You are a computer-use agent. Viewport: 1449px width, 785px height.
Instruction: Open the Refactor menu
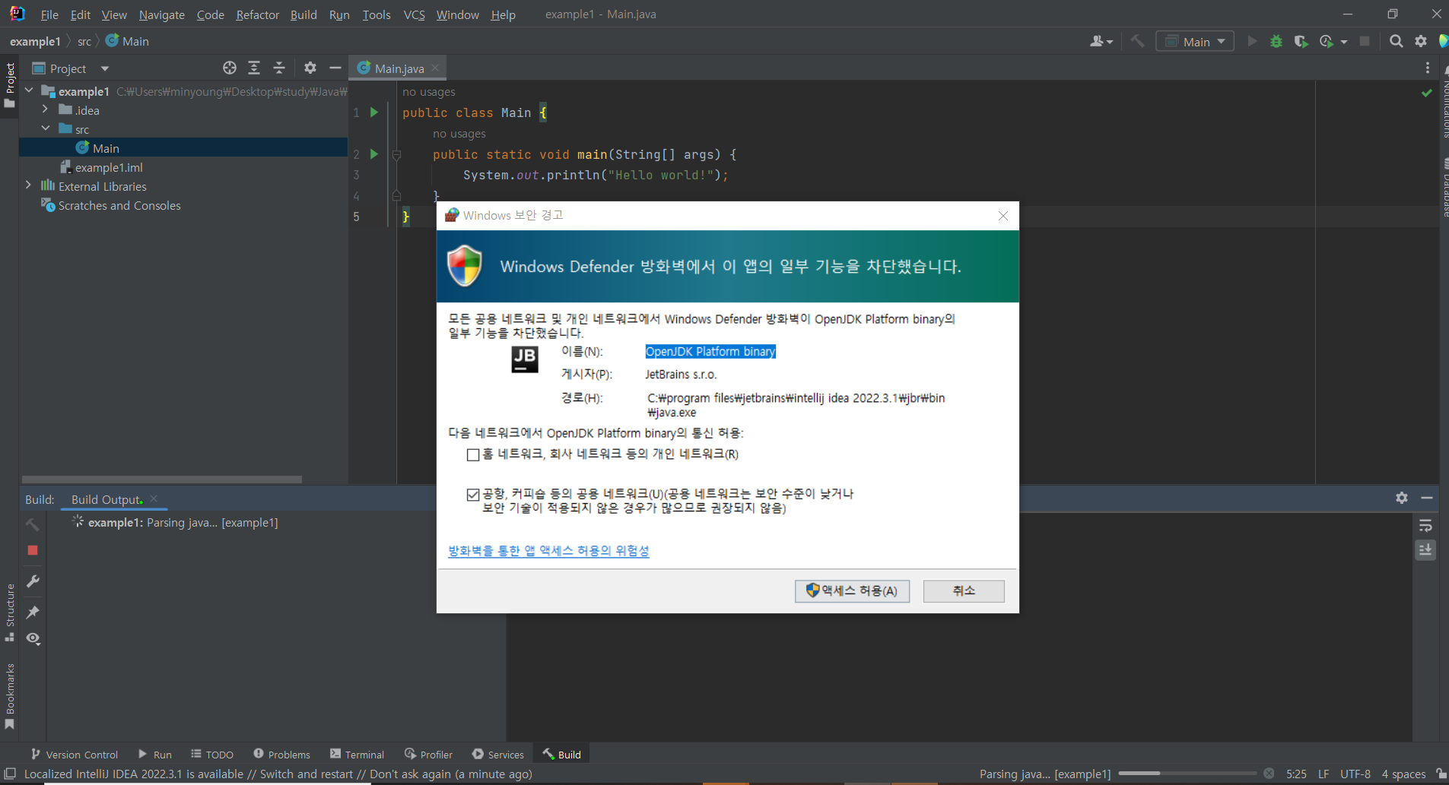pyautogui.click(x=257, y=14)
